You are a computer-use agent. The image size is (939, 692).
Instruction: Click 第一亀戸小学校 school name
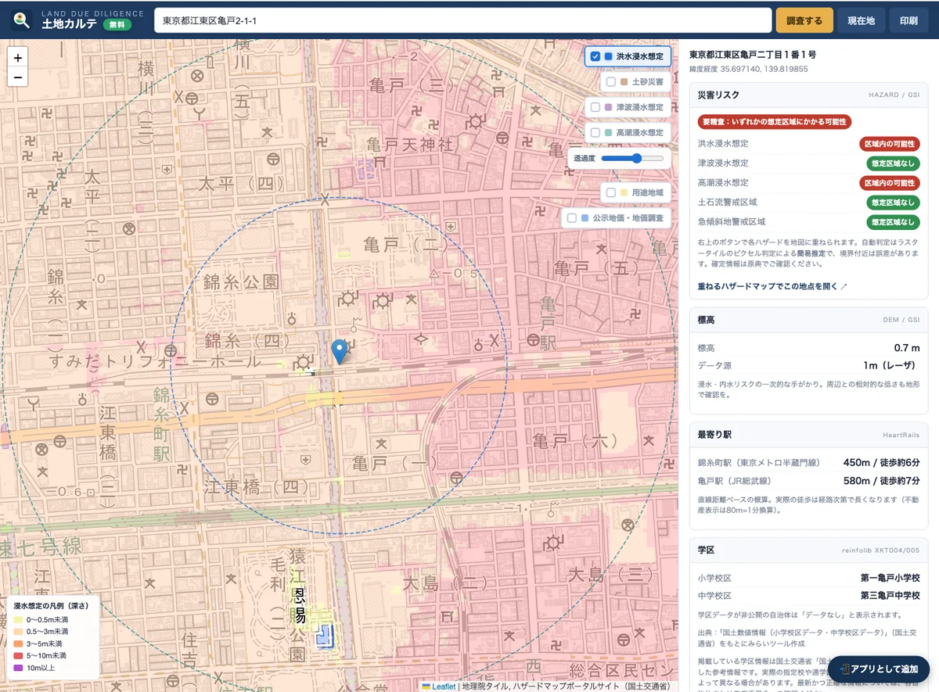tap(890, 579)
